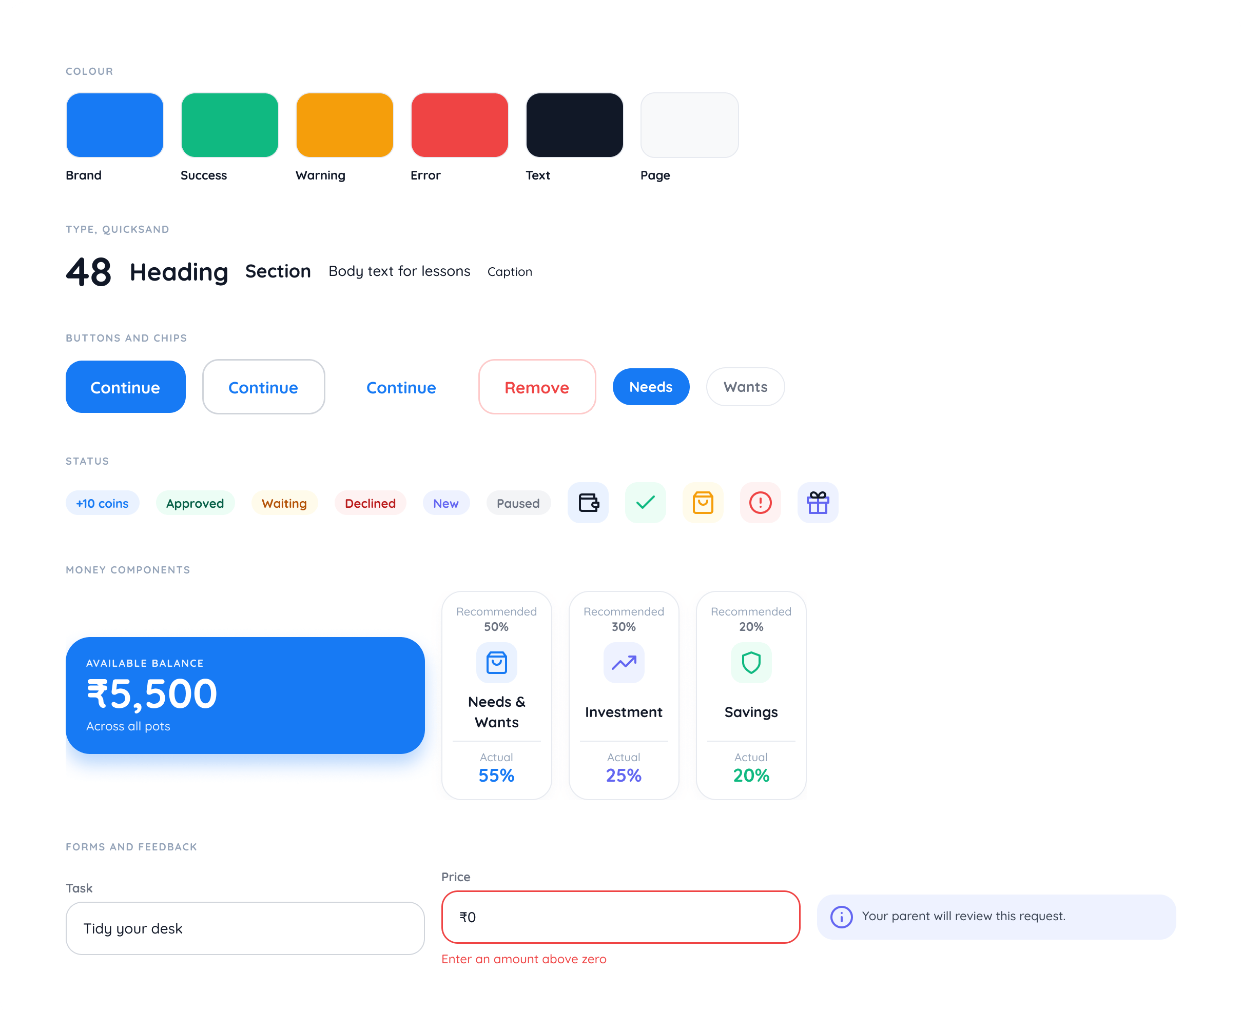Click the filled blue Continue button
Image resolution: width=1242 pixels, height=1032 pixels.
point(125,387)
